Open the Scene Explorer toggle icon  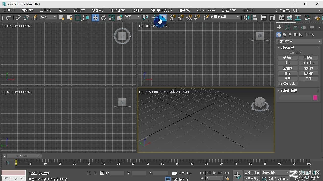tap(264, 18)
